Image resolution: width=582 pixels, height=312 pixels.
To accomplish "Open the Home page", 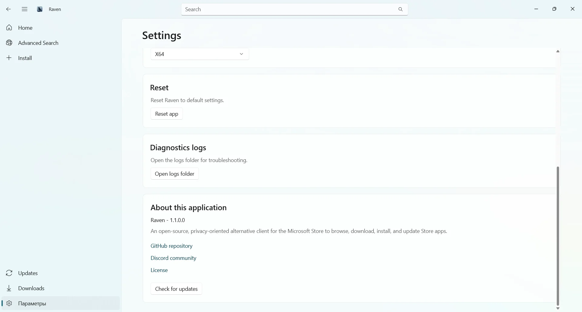I will click(61, 28).
